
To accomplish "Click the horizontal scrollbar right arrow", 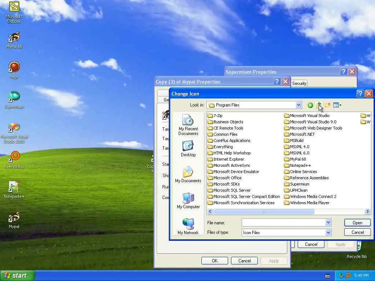I will tap(368, 211).
